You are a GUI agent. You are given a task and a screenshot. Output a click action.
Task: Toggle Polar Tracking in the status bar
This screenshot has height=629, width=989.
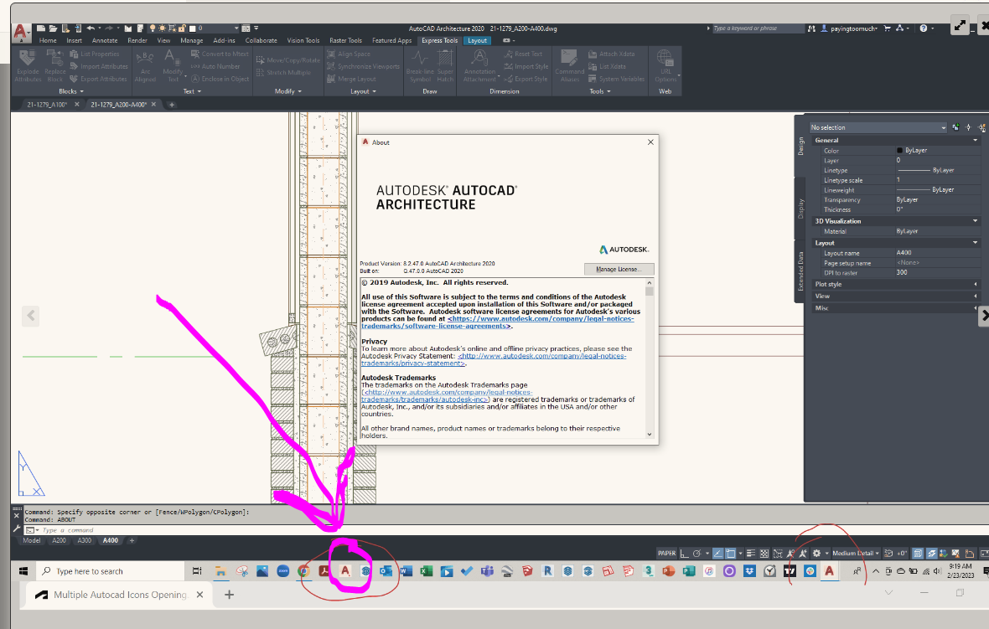coord(698,554)
